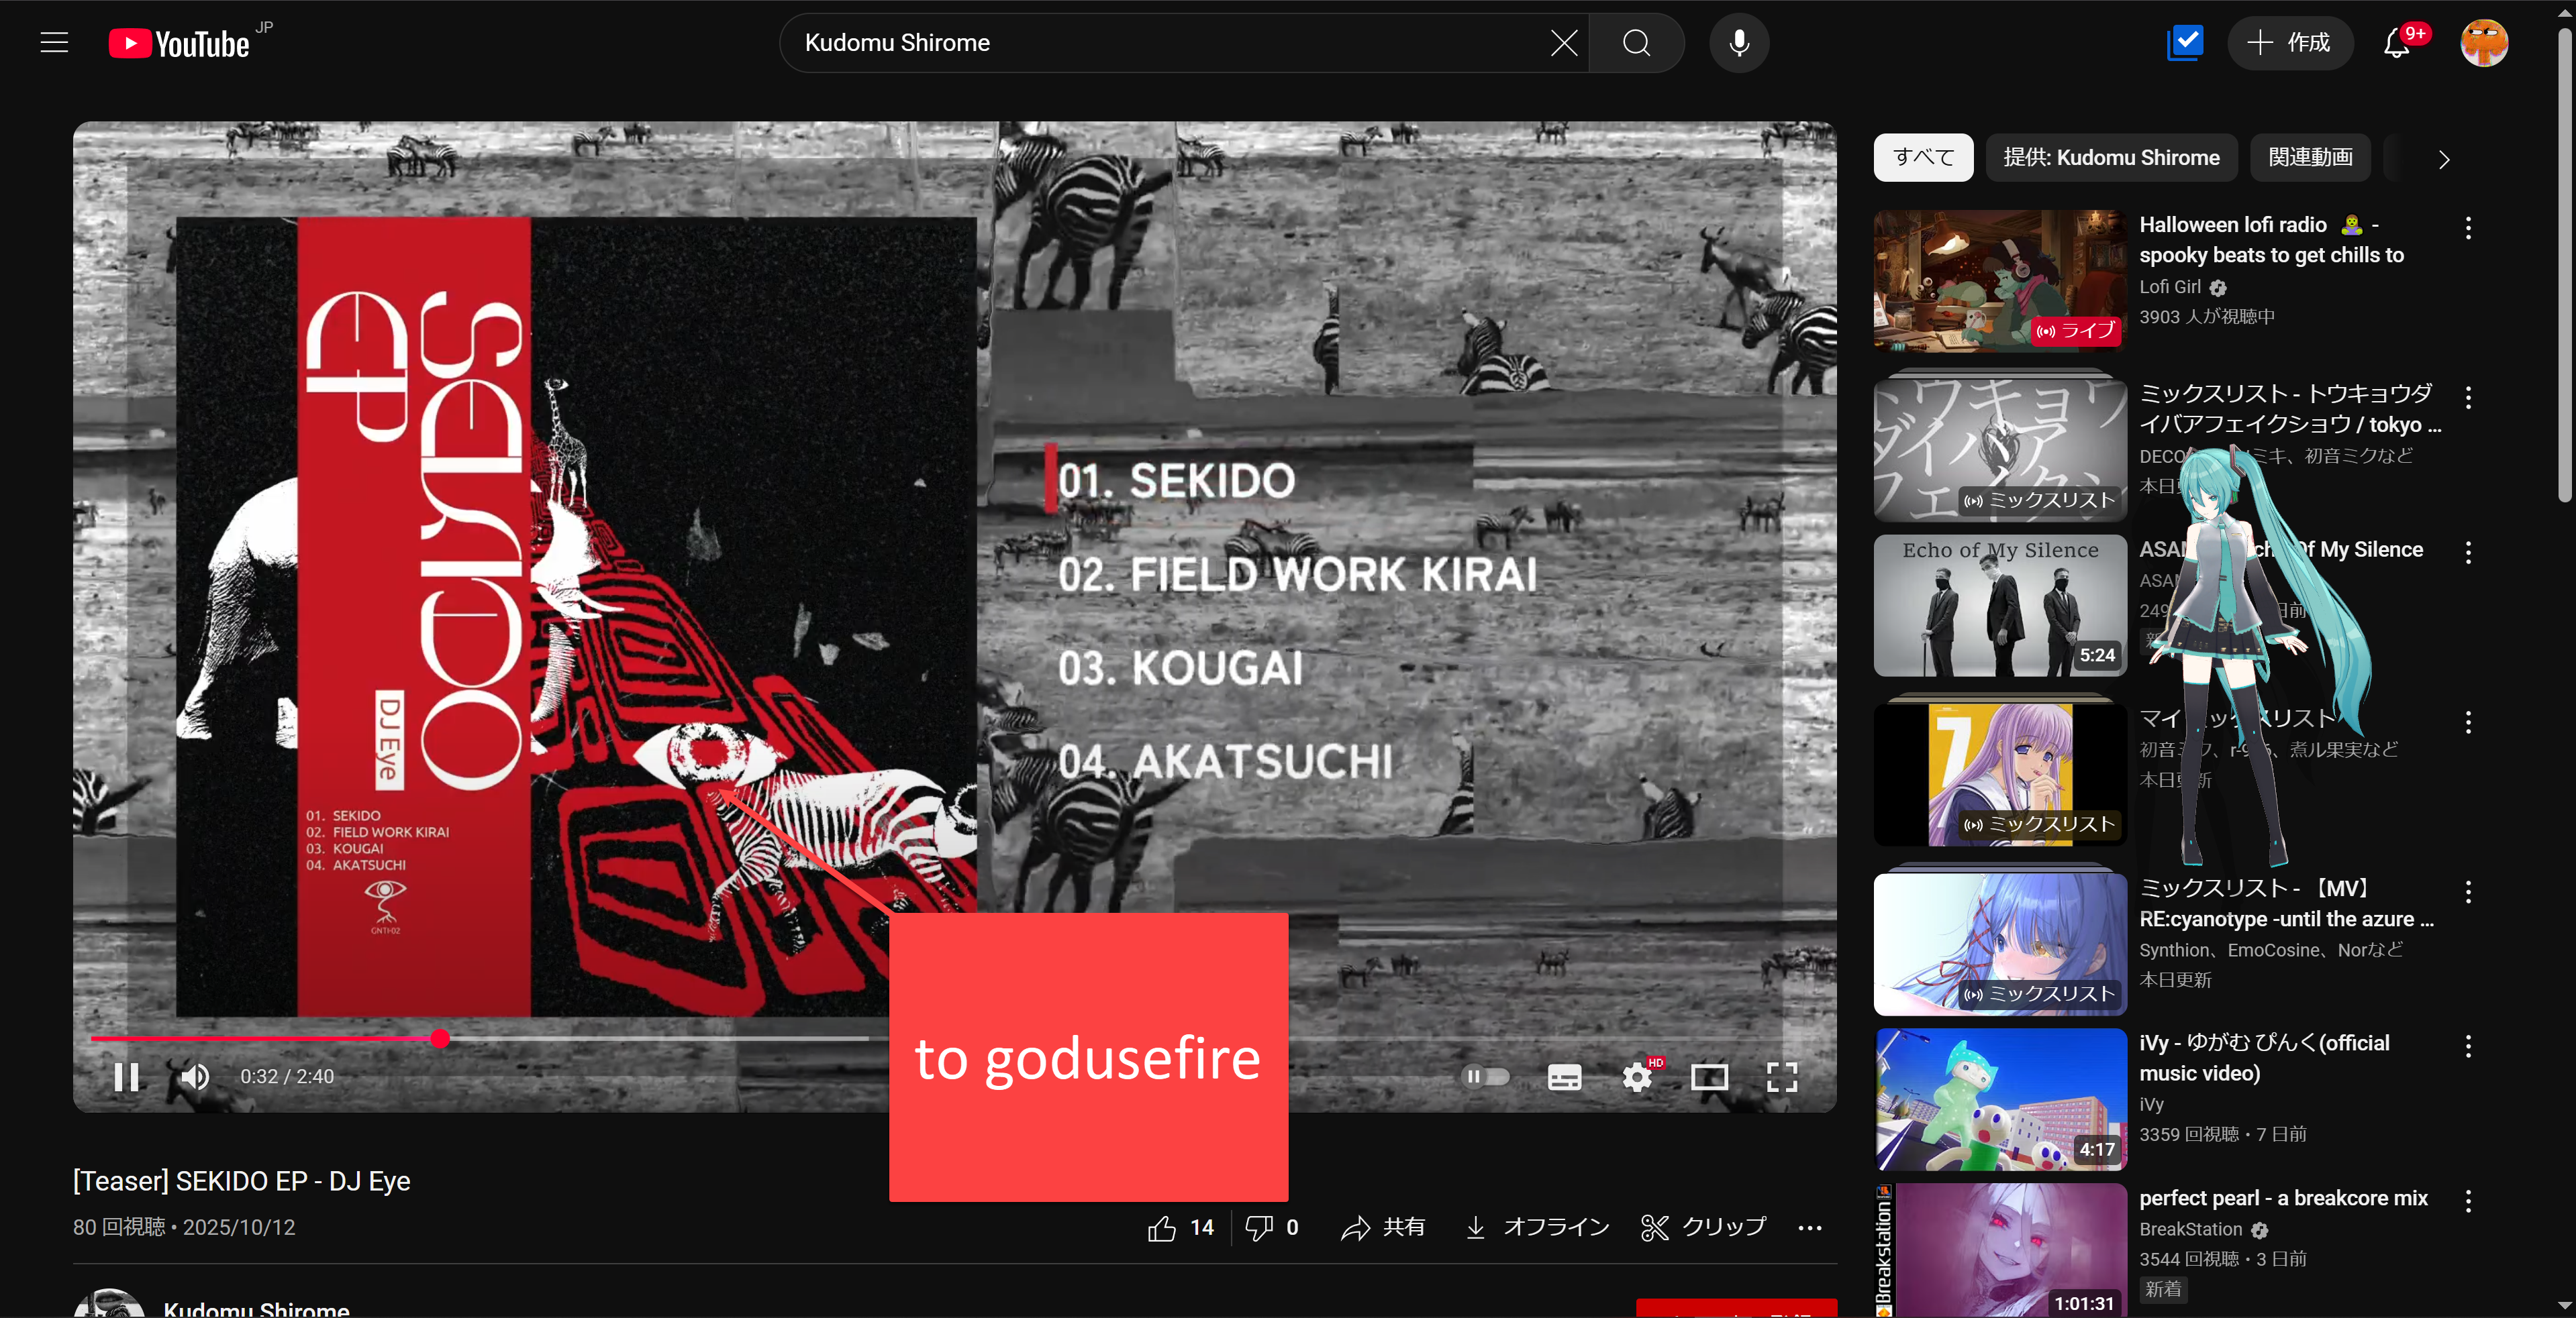
Task: Click the video progress bar scrubber
Action: click(440, 1038)
